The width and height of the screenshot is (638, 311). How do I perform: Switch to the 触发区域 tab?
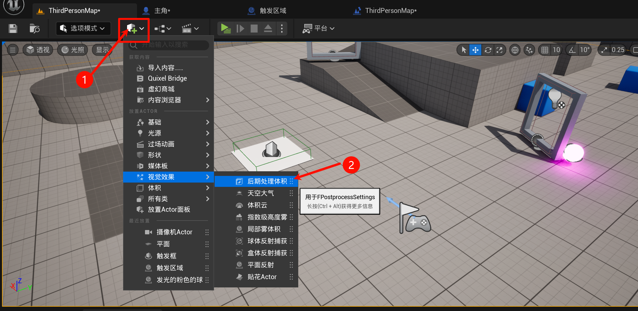tap(272, 11)
